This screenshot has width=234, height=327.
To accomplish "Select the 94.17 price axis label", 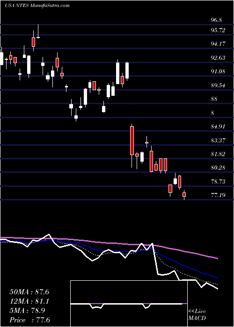I will pos(219,44).
